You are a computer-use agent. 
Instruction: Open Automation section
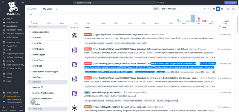point(12,37)
